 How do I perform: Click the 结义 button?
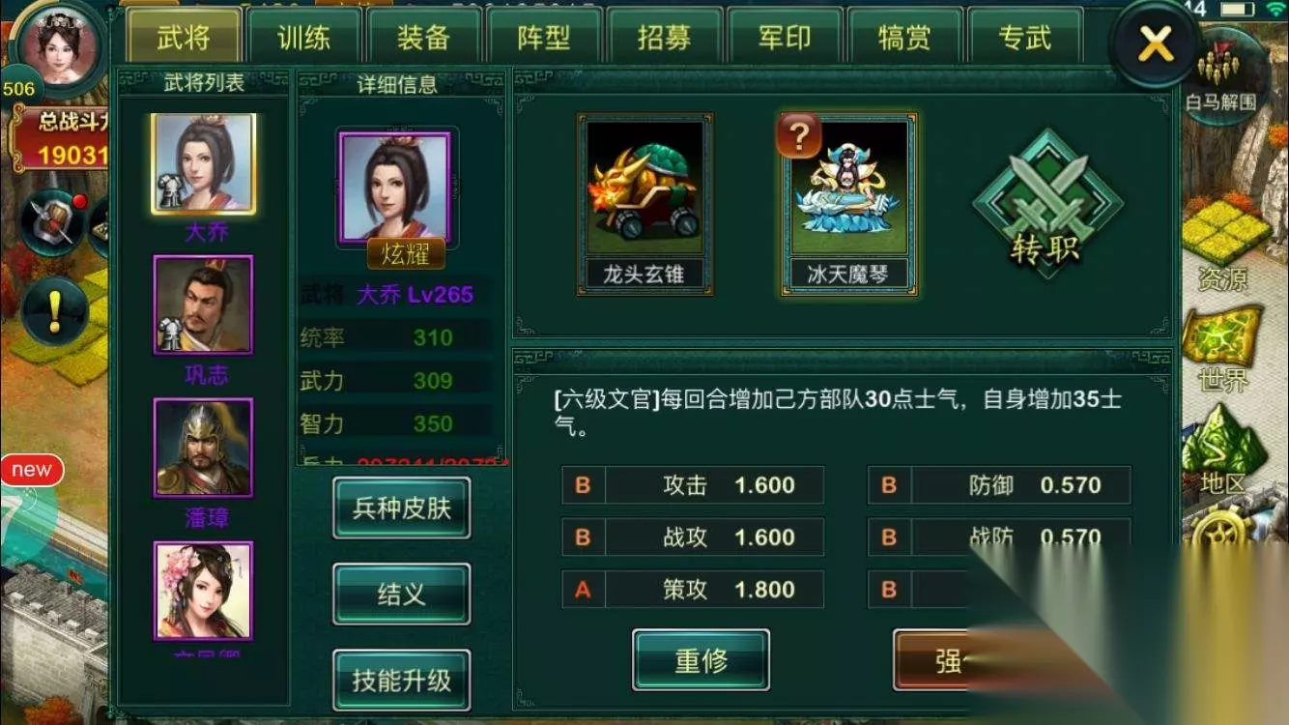click(x=402, y=594)
